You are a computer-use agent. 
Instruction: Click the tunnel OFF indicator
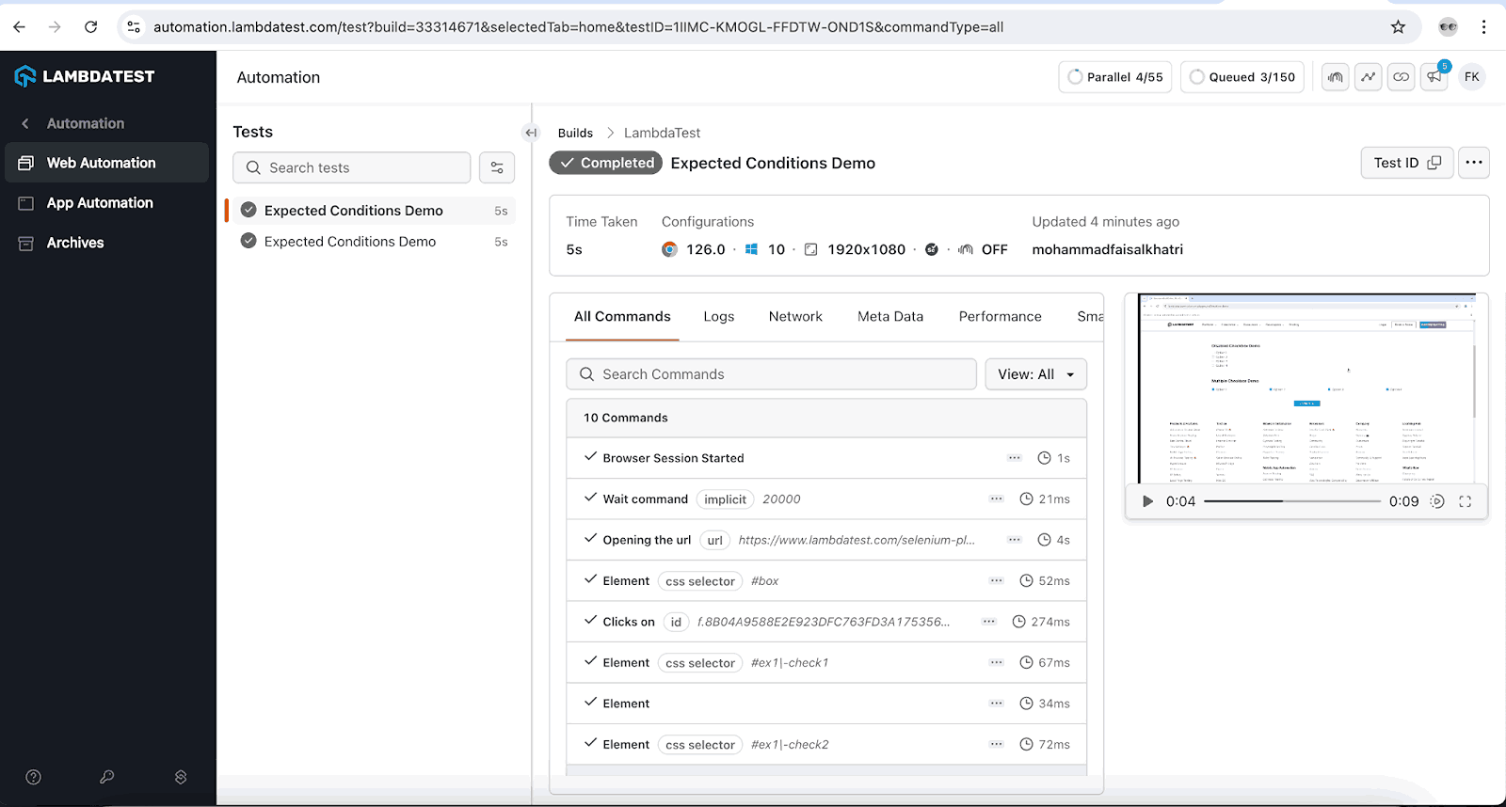point(983,249)
